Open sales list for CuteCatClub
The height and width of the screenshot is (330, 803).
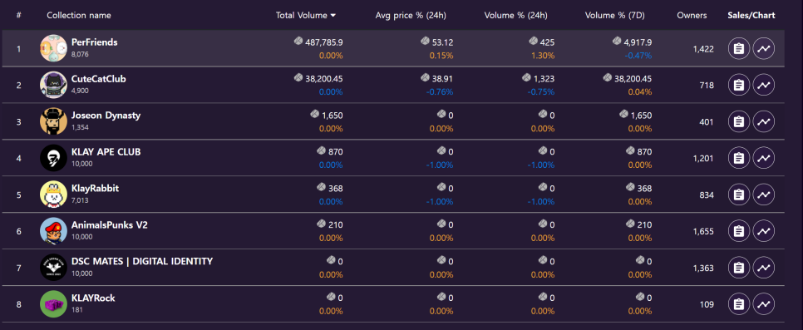tap(738, 85)
